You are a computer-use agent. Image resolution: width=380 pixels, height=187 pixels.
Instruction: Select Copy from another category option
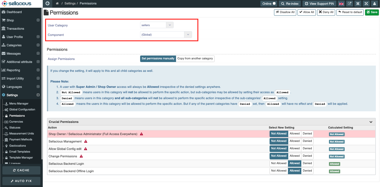pyautogui.click(x=195, y=58)
